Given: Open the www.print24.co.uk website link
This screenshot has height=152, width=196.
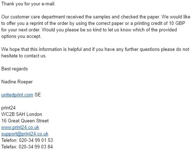Looking at the screenshot, I should 20,127.
